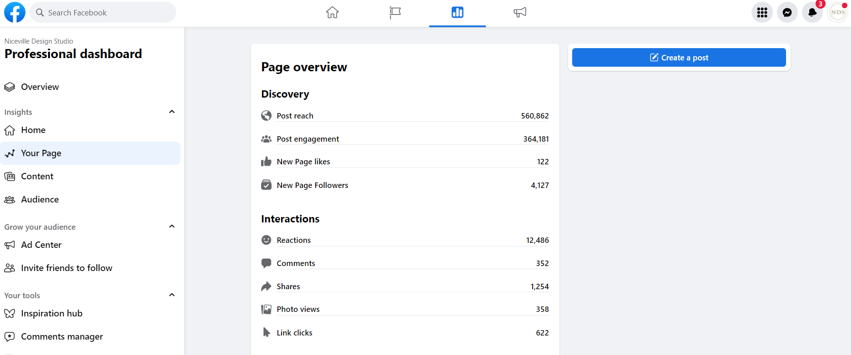The width and height of the screenshot is (851, 355).
Task: Open the Comments manager
Action: [x=90, y=336]
